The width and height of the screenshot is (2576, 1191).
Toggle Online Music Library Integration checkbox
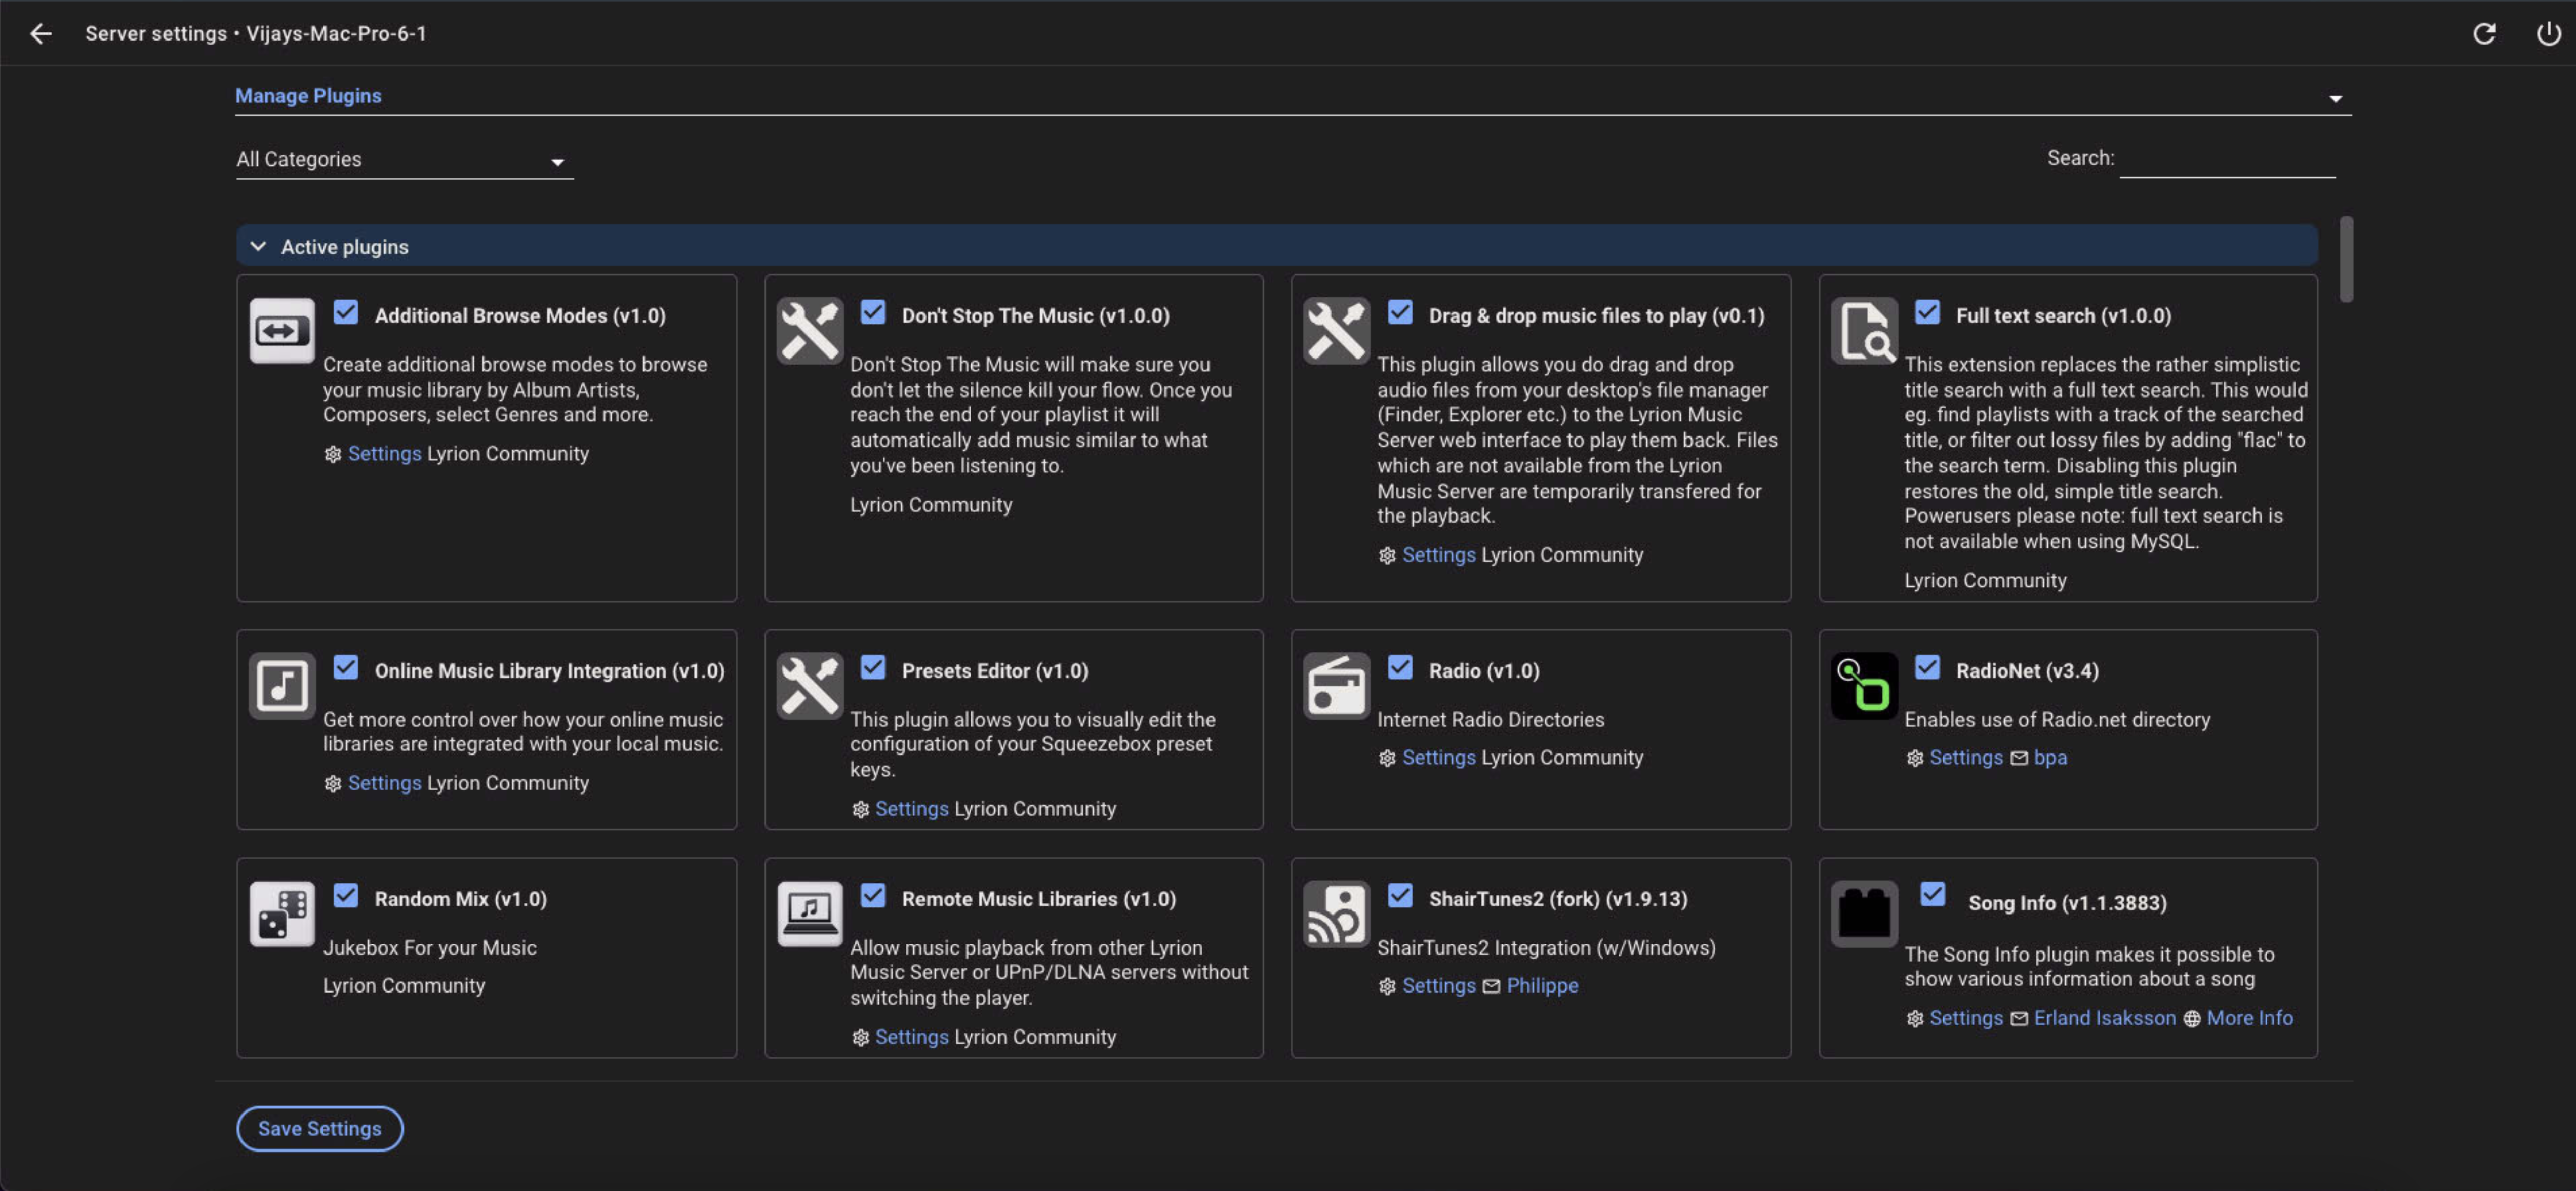click(346, 667)
